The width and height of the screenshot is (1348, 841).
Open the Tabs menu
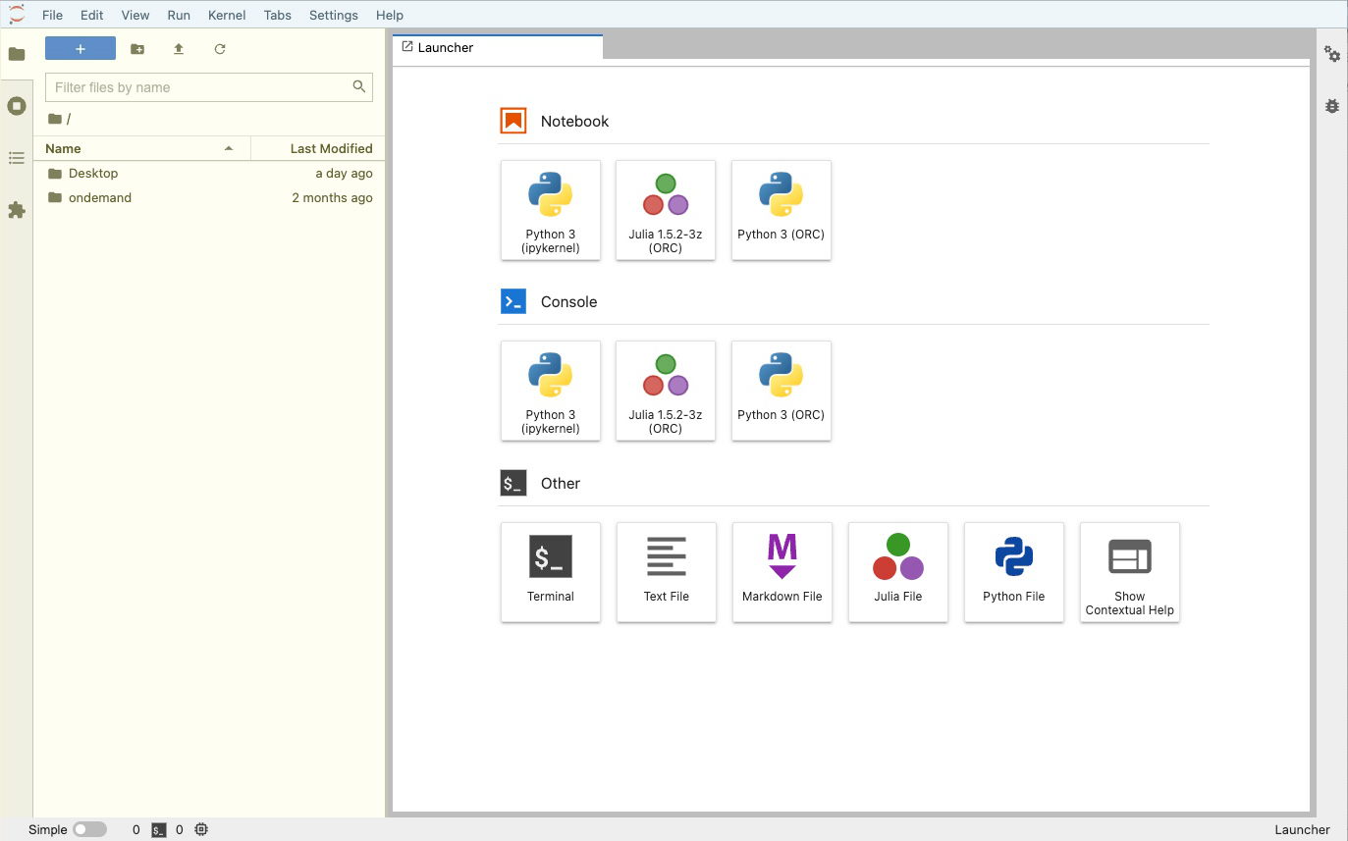pyautogui.click(x=278, y=15)
